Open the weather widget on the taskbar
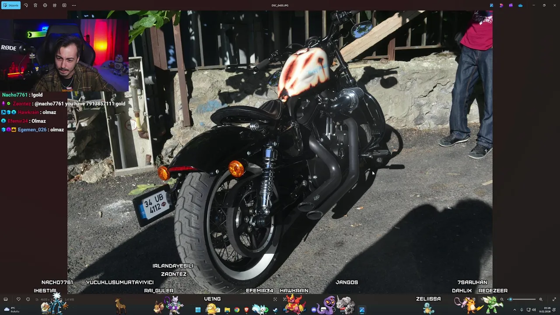This screenshot has width=560, height=315. pos(11,310)
